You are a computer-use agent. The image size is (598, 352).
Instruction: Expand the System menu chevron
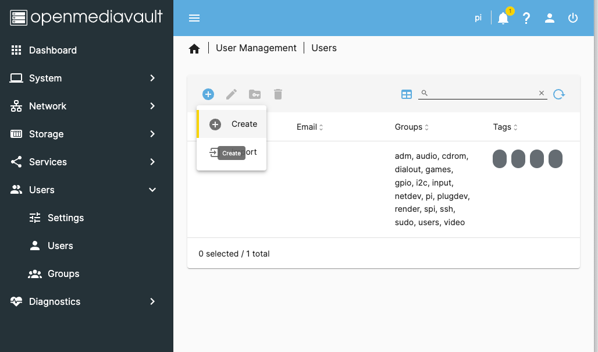click(x=152, y=78)
